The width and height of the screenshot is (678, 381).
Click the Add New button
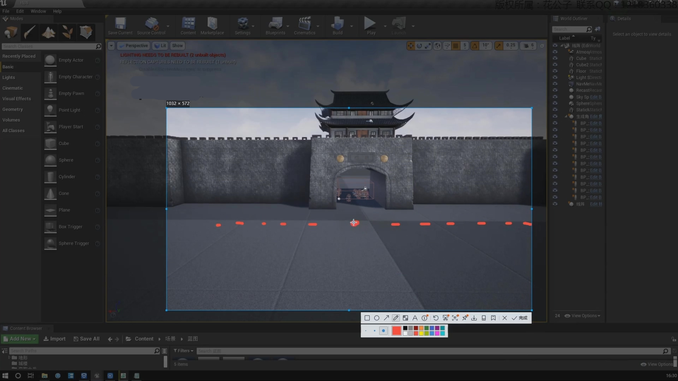click(x=20, y=339)
